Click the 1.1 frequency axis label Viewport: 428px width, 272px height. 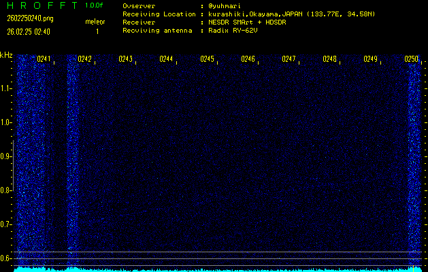tap(5, 88)
